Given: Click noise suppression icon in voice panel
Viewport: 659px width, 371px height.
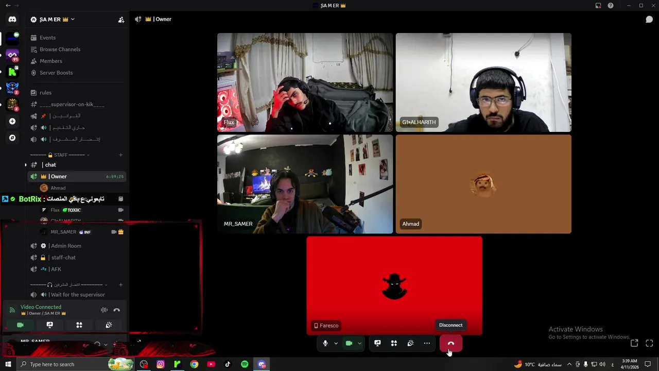Looking at the screenshot, I should point(104,310).
